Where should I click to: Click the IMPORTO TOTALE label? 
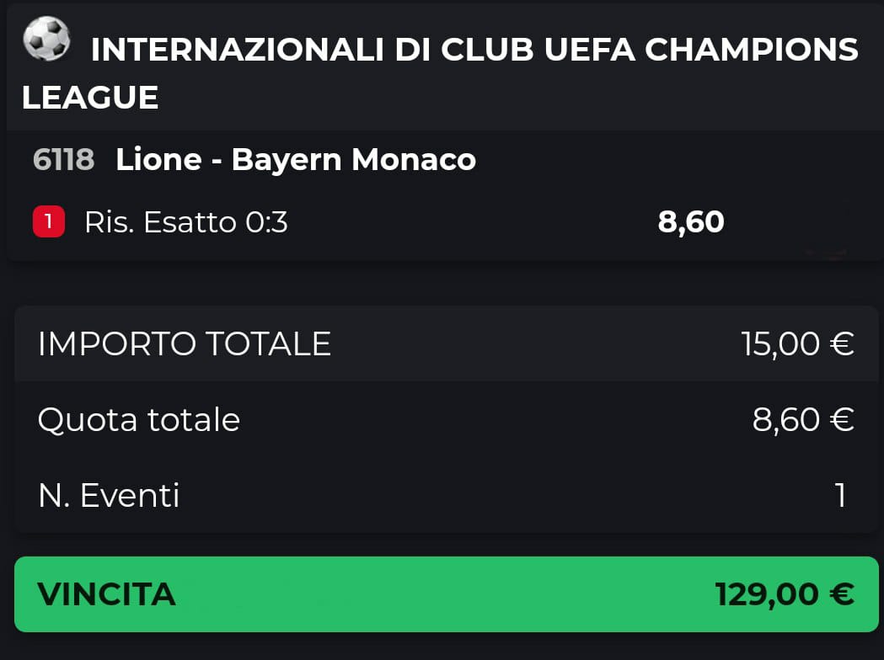(185, 343)
